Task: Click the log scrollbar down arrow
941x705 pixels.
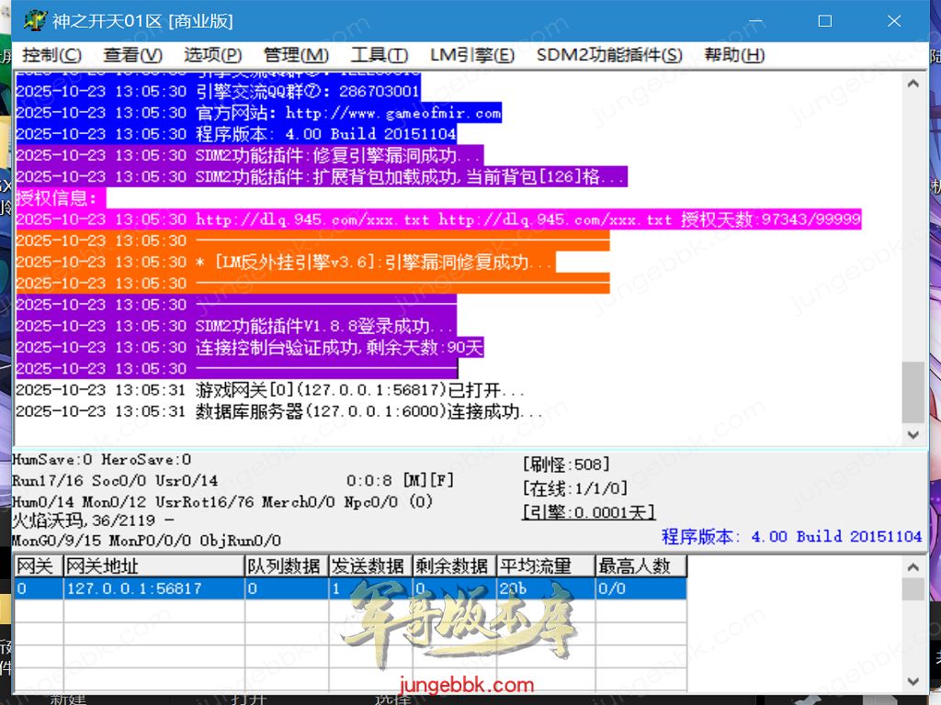Action: click(x=913, y=434)
